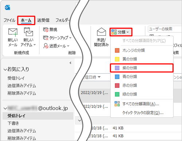Choose 紫の分類 from the menu
Screen dimensions: 182x141
click(x=142, y=68)
